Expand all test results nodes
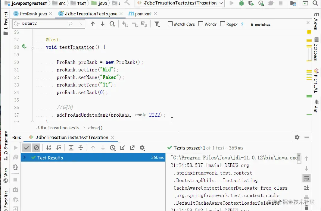This screenshot has height=211, width=321. pyautogui.click(x=71, y=148)
